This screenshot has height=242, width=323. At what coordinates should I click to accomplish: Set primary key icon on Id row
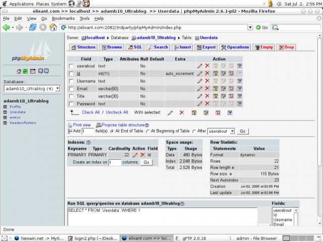click(x=216, y=74)
